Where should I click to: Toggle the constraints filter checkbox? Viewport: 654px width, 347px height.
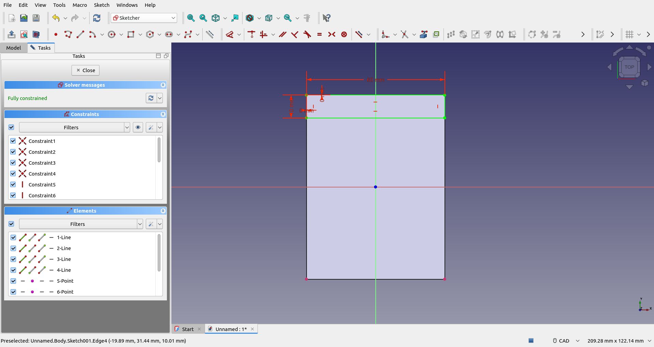coord(11,127)
